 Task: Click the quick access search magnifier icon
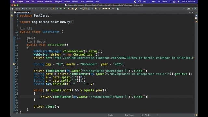[184, 9]
